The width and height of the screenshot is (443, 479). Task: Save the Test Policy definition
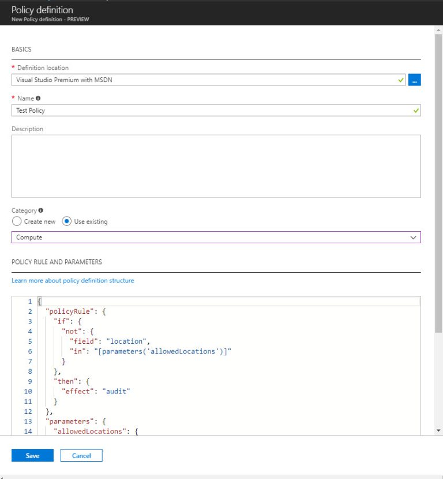[32, 455]
